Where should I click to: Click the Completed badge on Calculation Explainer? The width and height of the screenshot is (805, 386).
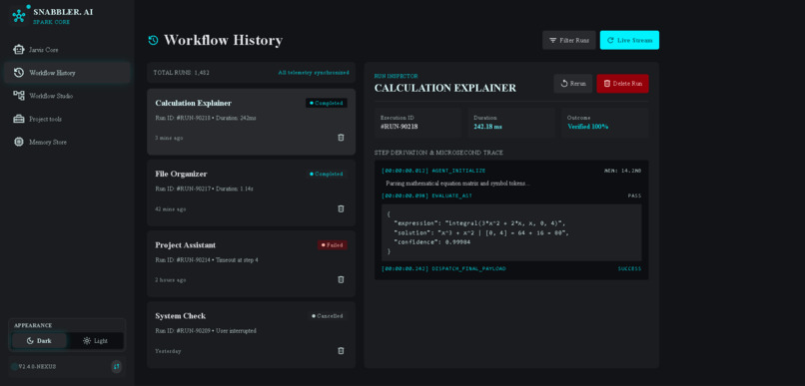point(327,103)
